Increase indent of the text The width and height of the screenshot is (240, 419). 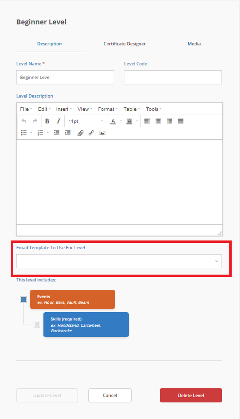pos(68,133)
